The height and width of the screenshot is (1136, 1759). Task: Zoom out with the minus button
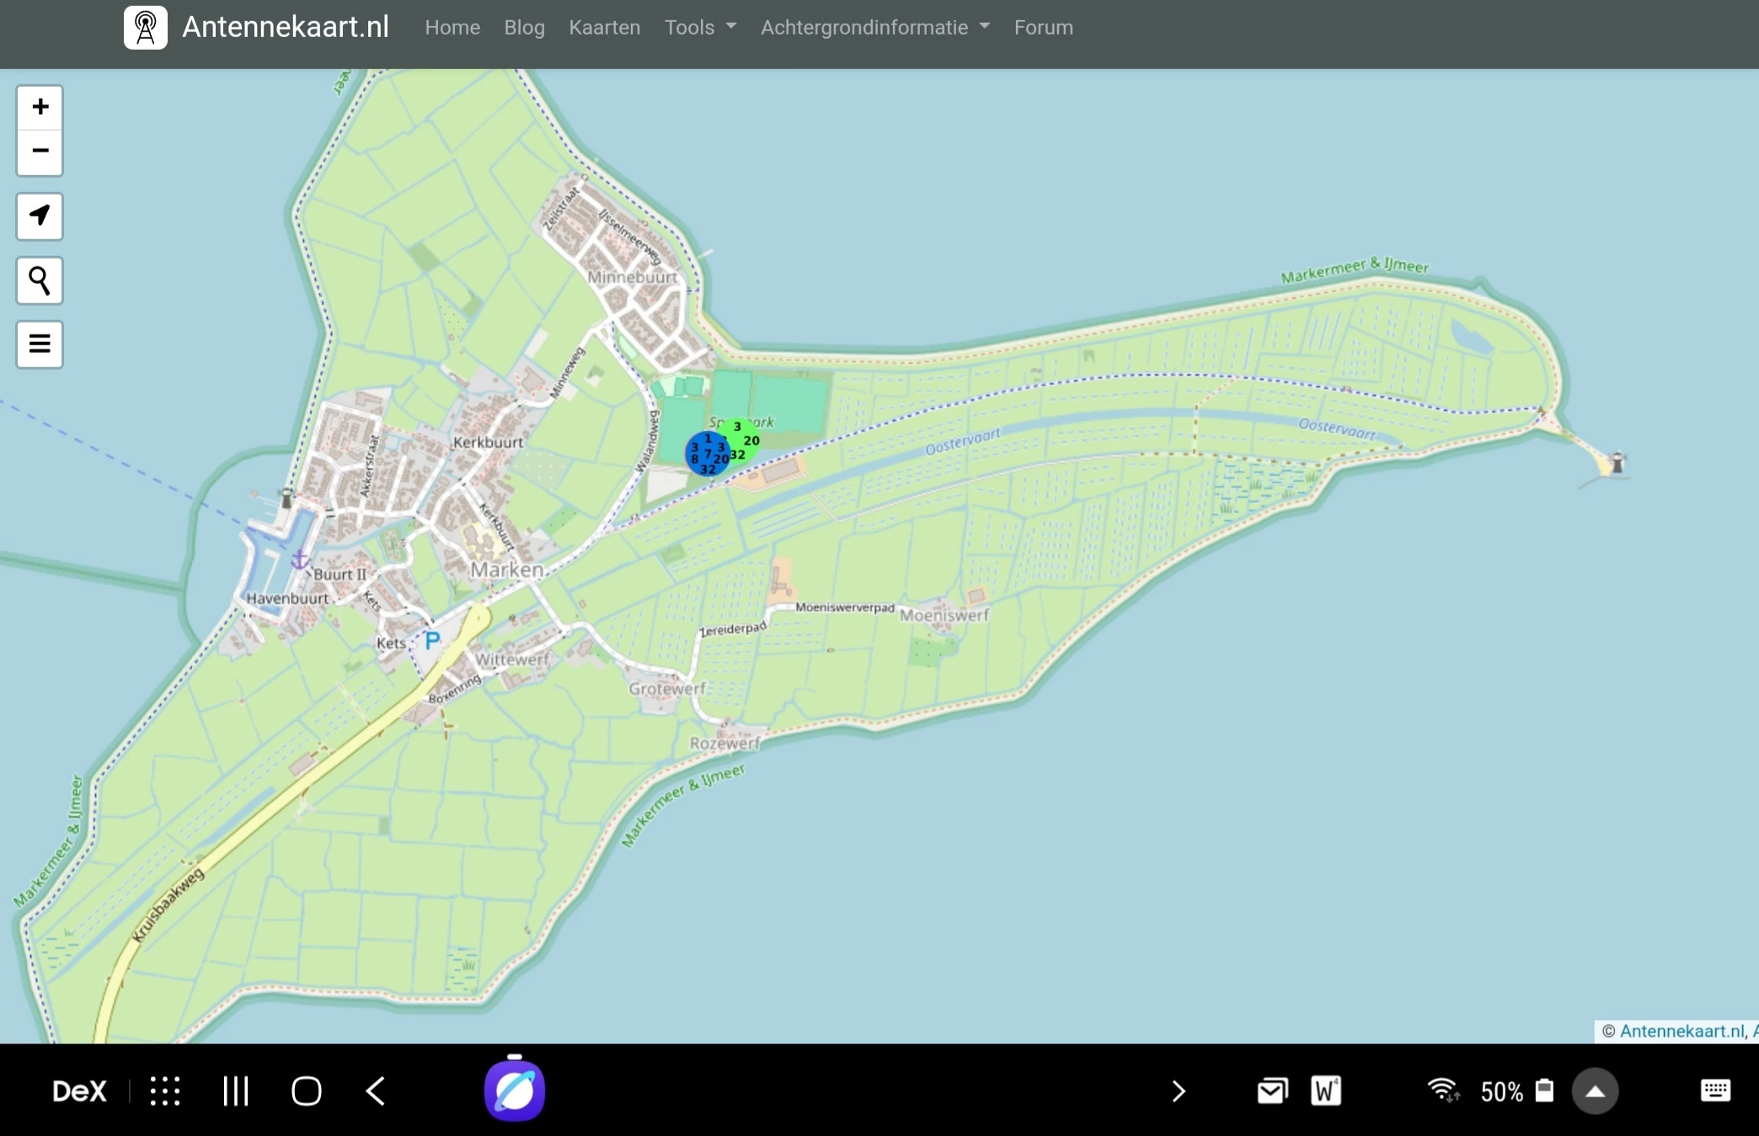[x=40, y=152]
